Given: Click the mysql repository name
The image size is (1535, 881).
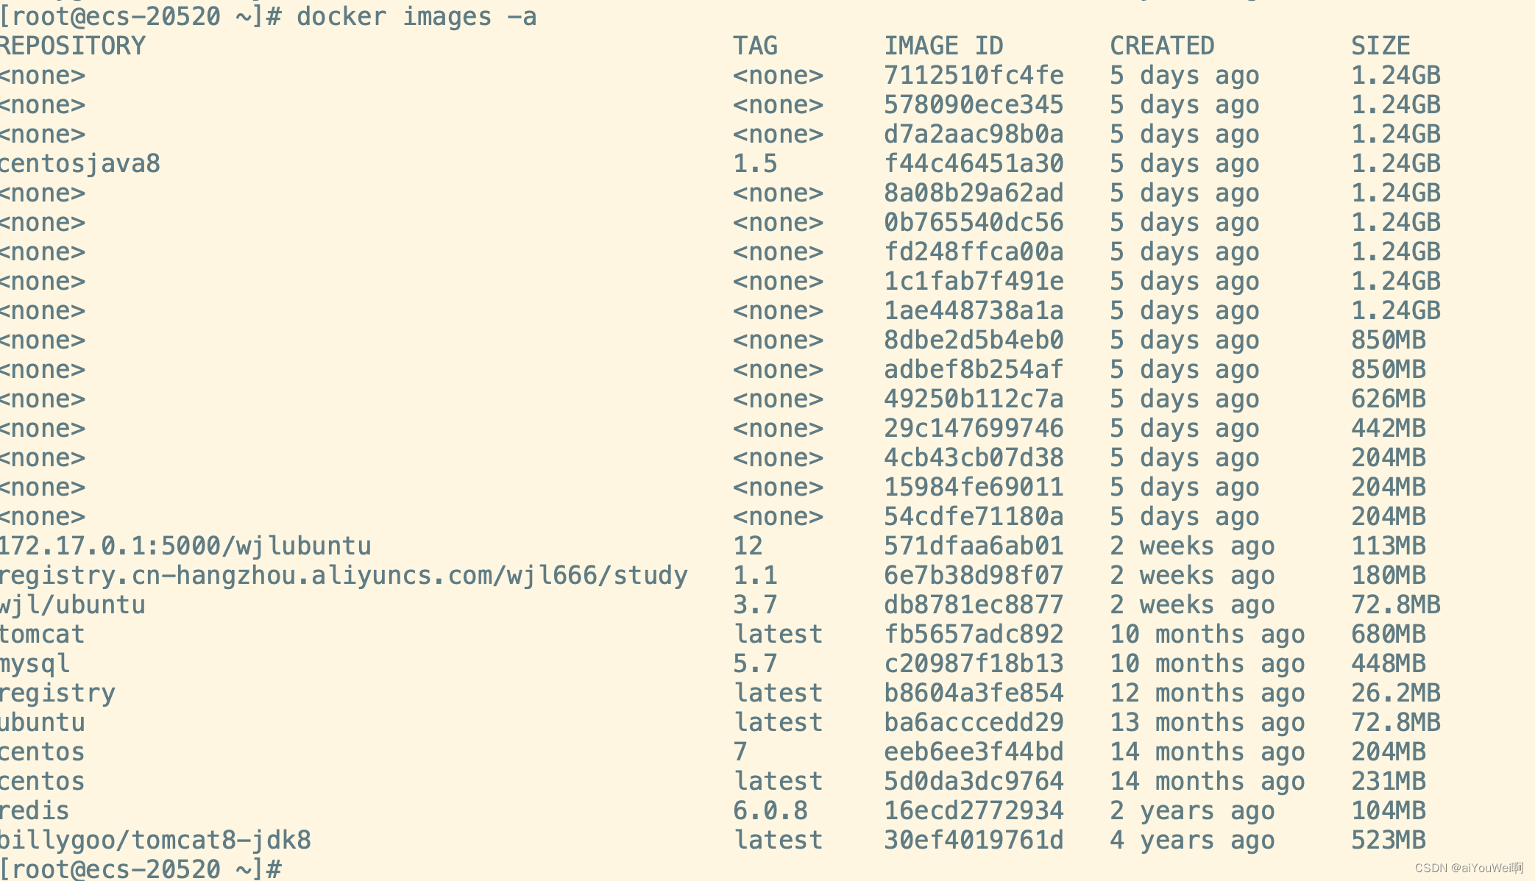Looking at the screenshot, I should click(35, 663).
